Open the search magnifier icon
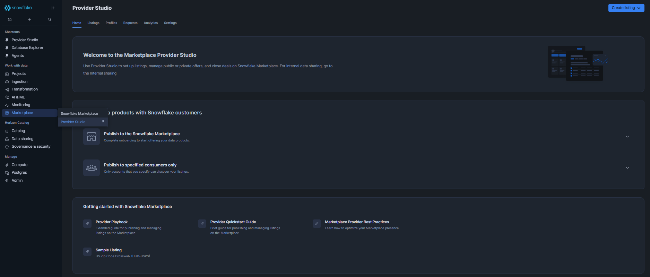 (50, 20)
